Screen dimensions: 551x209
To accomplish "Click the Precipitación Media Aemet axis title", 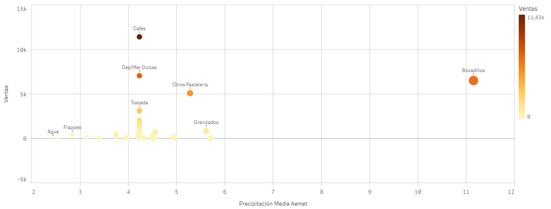I will 273,204.
